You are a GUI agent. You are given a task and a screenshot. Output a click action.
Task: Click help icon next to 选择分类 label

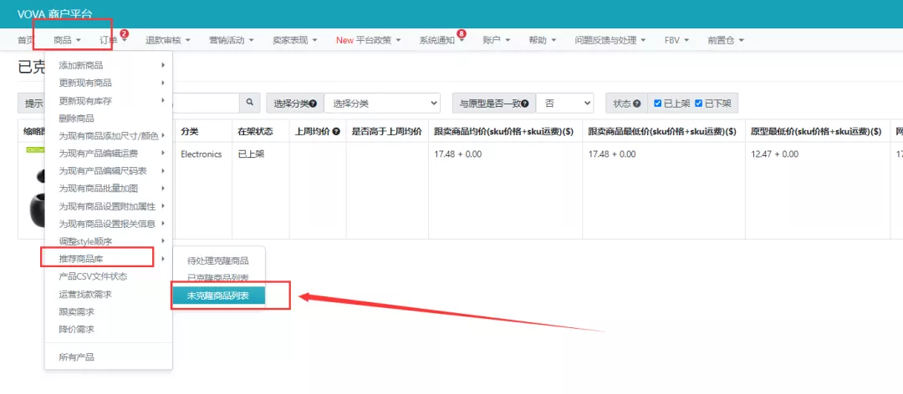(x=314, y=104)
